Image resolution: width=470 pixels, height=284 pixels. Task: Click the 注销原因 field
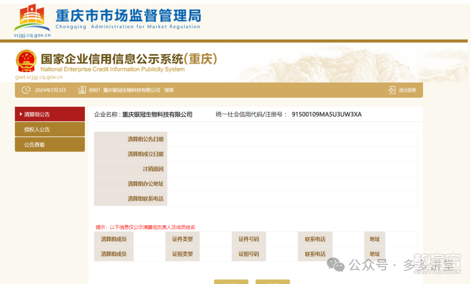coord(292,169)
